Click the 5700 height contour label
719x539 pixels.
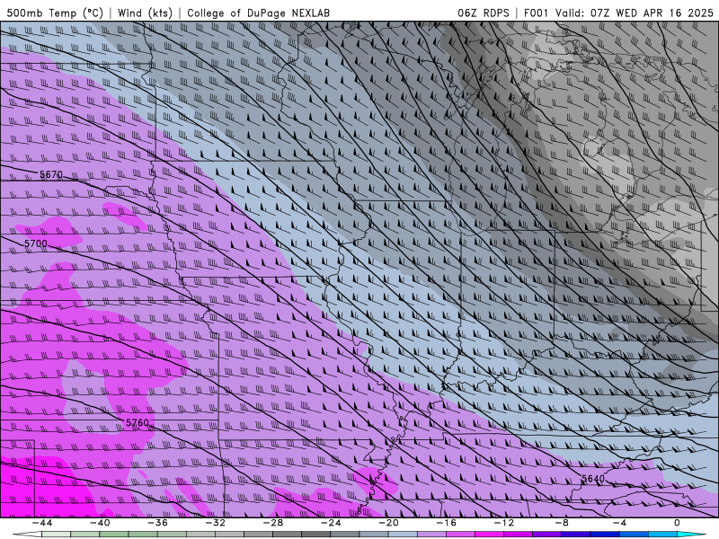[x=36, y=243]
